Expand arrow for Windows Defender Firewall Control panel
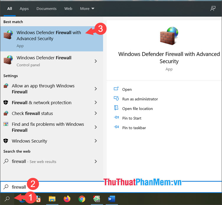The width and height of the screenshot is (222, 205). click(96, 61)
